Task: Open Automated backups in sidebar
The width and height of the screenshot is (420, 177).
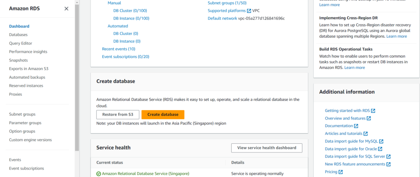Action: click(27, 77)
